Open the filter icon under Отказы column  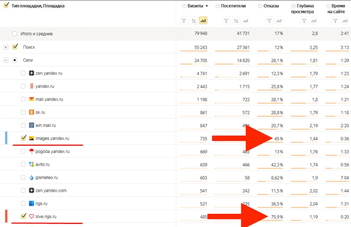tap(269, 21)
